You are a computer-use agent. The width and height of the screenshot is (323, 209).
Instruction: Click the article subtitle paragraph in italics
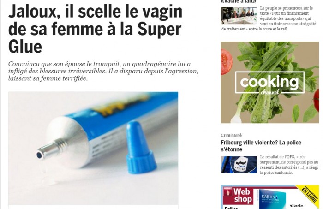click(x=103, y=71)
